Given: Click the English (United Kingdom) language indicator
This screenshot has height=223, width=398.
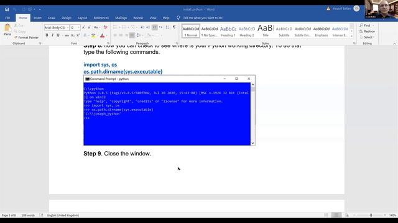Looking at the screenshot, I should point(63,216).
